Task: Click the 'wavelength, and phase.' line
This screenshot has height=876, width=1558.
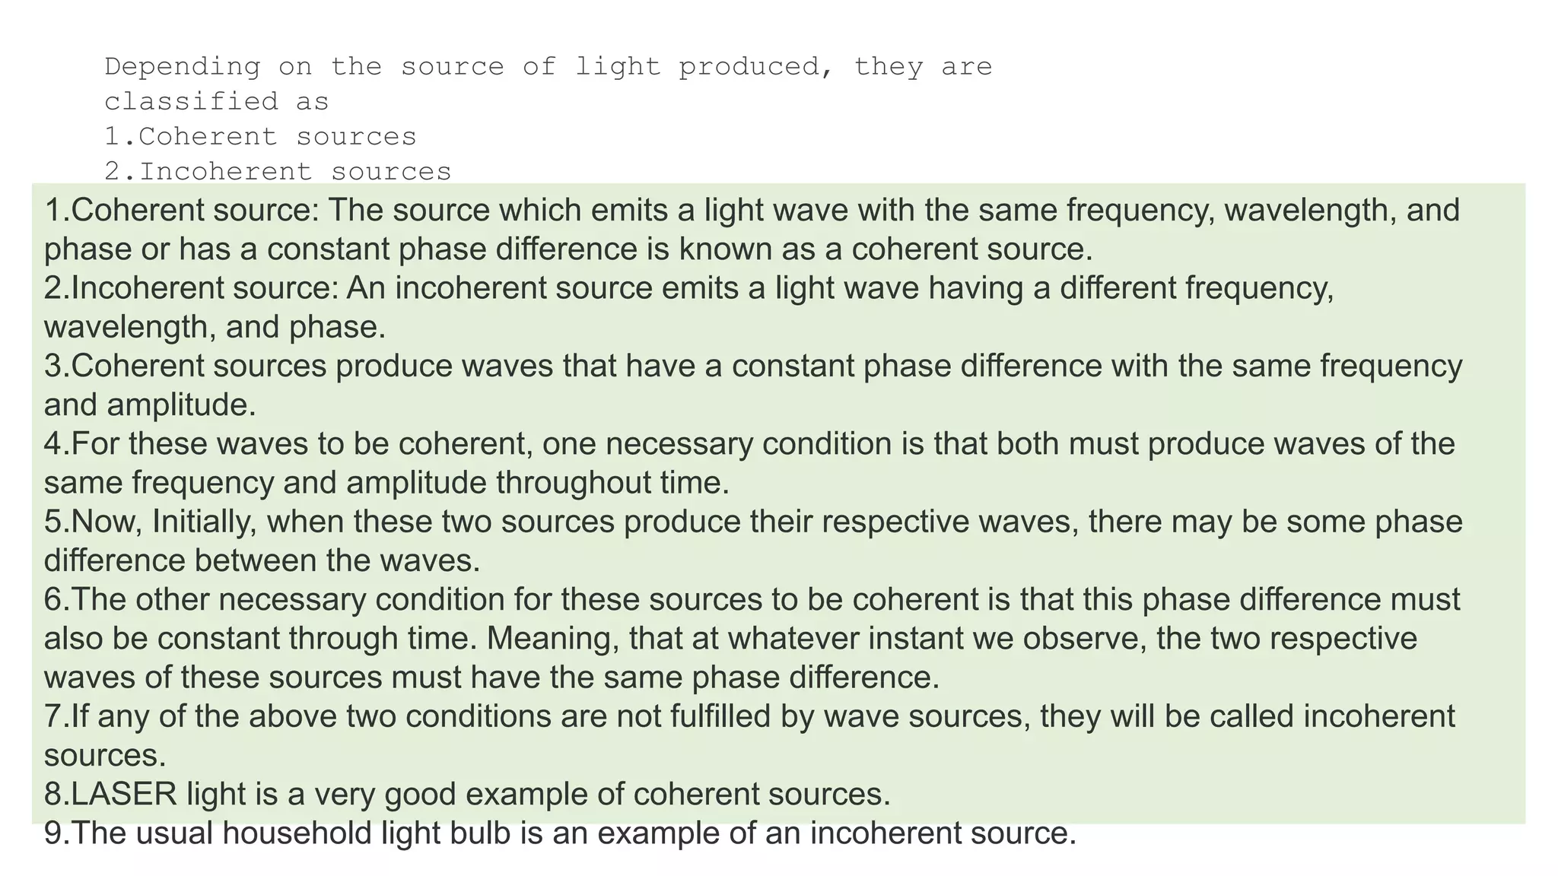Action: 215,327
